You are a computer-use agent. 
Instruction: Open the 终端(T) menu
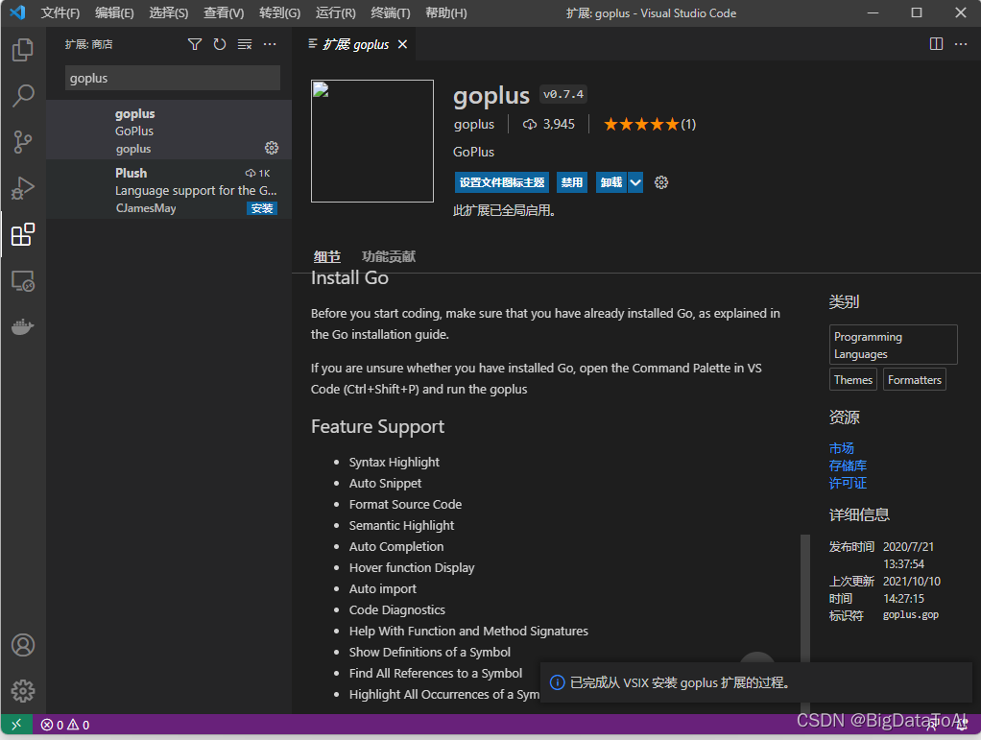tap(391, 13)
